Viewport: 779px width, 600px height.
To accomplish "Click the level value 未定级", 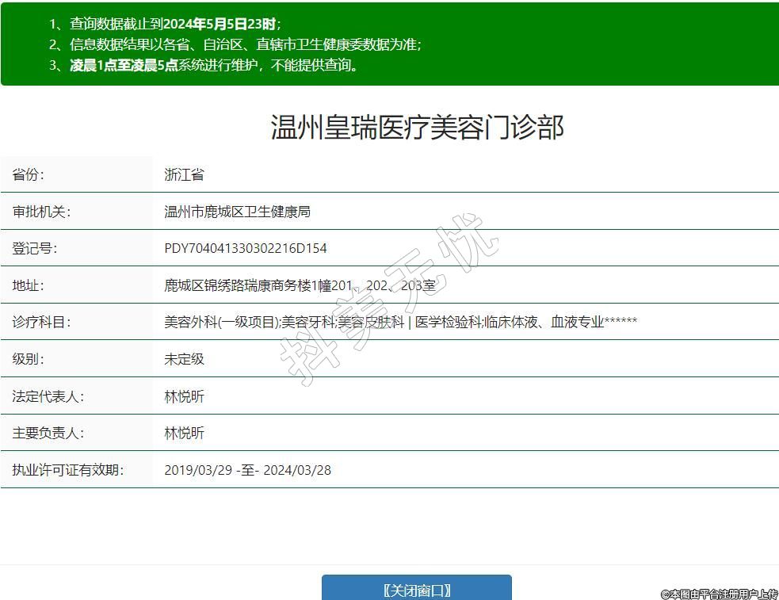I will (184, 359).
